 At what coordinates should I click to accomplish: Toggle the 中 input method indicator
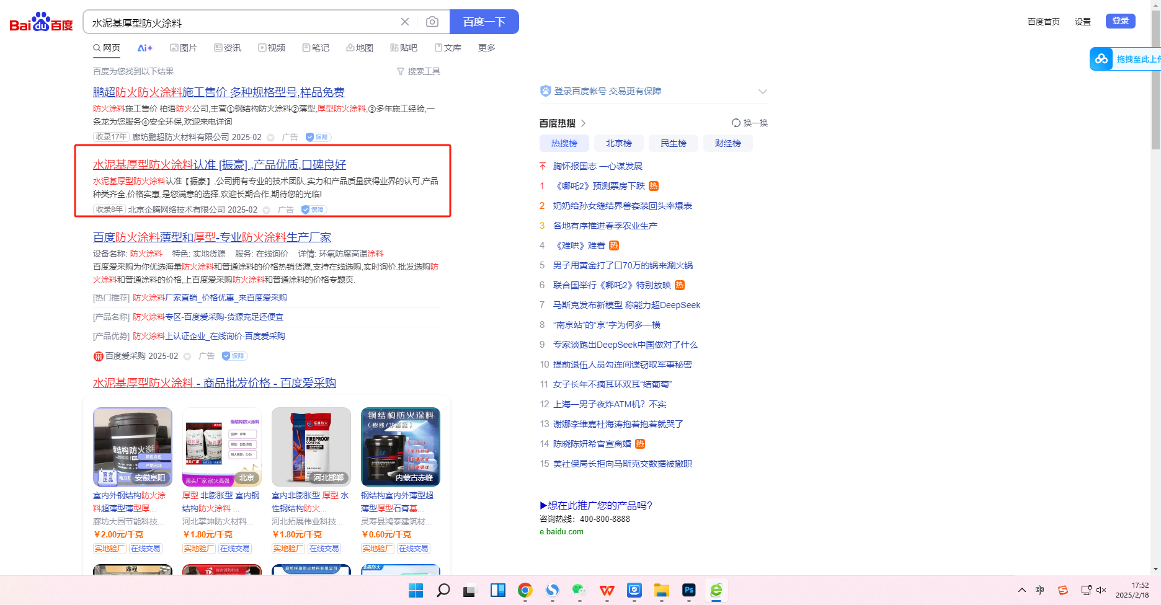1040,590
